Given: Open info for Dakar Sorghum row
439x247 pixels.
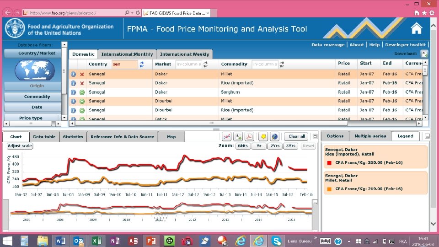Looking at the screenshot, I should pos(73,92).
